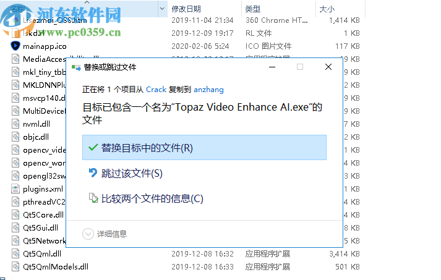Viewport: 441px width, 280px height.
Task: Select mainapp.ico file icon
Action: pyautogui.click(x=15, y=46)
